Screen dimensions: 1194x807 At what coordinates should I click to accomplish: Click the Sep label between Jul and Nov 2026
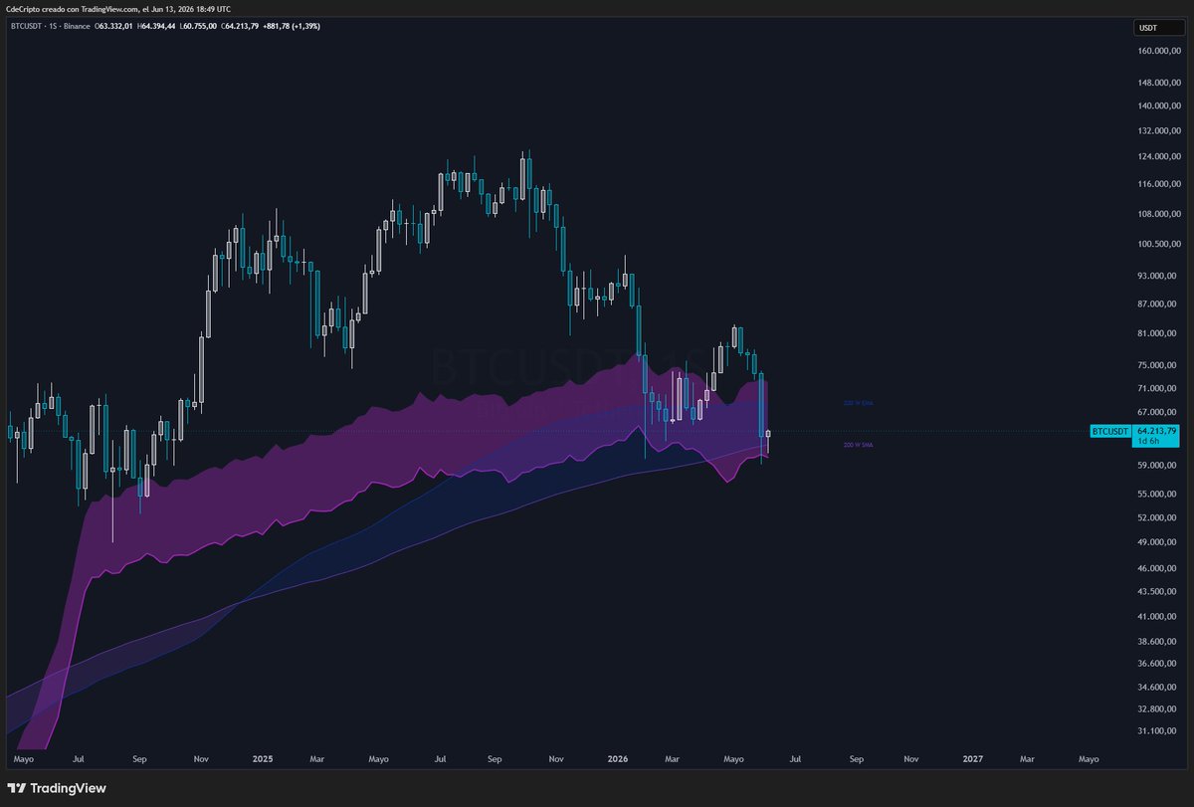(x=856, y=758)
